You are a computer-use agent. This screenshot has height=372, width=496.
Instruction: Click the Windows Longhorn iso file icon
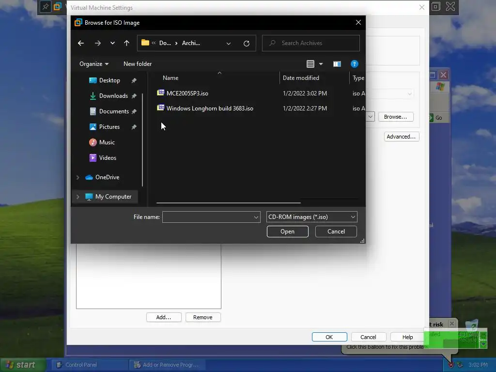(x=161, y=108)
